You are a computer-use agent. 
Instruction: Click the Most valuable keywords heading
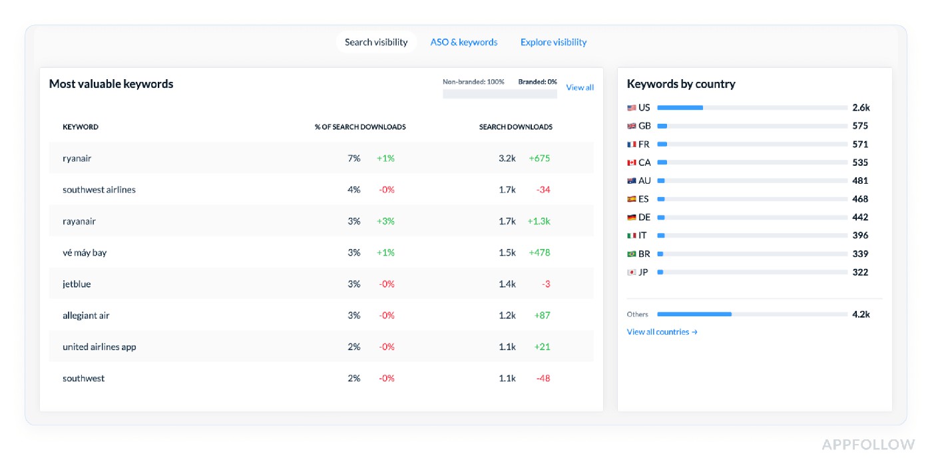[x=111, y=84]
